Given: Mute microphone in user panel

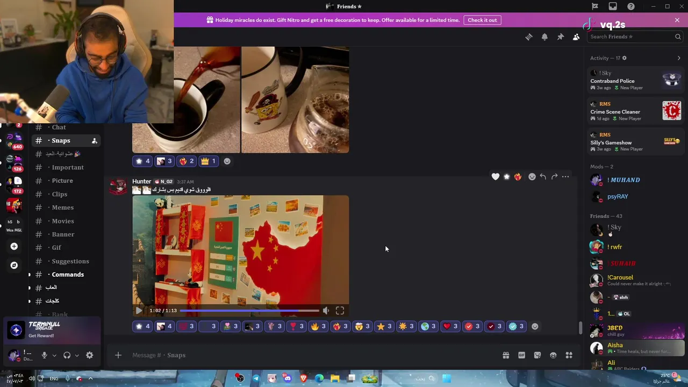Looking at the screenshot, I should tap(45, 355).
